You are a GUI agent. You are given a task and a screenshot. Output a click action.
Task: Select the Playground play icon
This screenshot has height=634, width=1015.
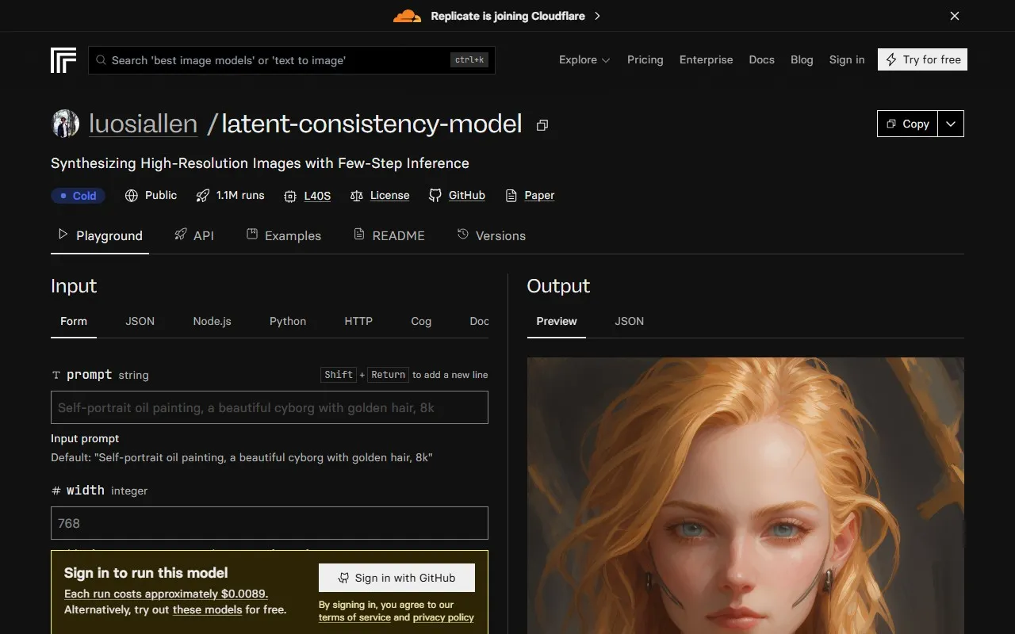62,235
